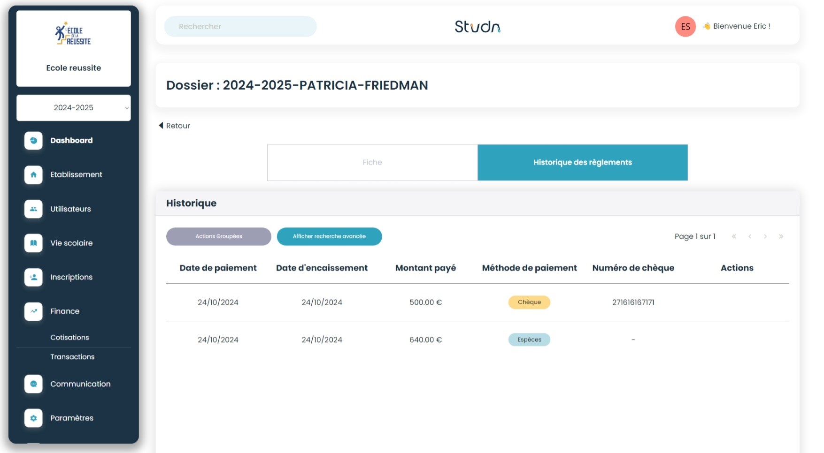Expand the advanced search with Afficher recherche avancée
The width and height of the screenshot is (824, 453).
pos(329,236)
